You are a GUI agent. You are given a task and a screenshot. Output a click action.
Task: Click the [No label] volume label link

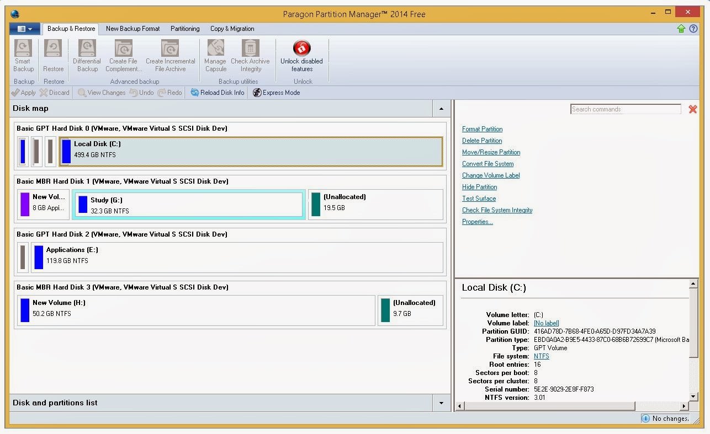[x=546, y=323]
